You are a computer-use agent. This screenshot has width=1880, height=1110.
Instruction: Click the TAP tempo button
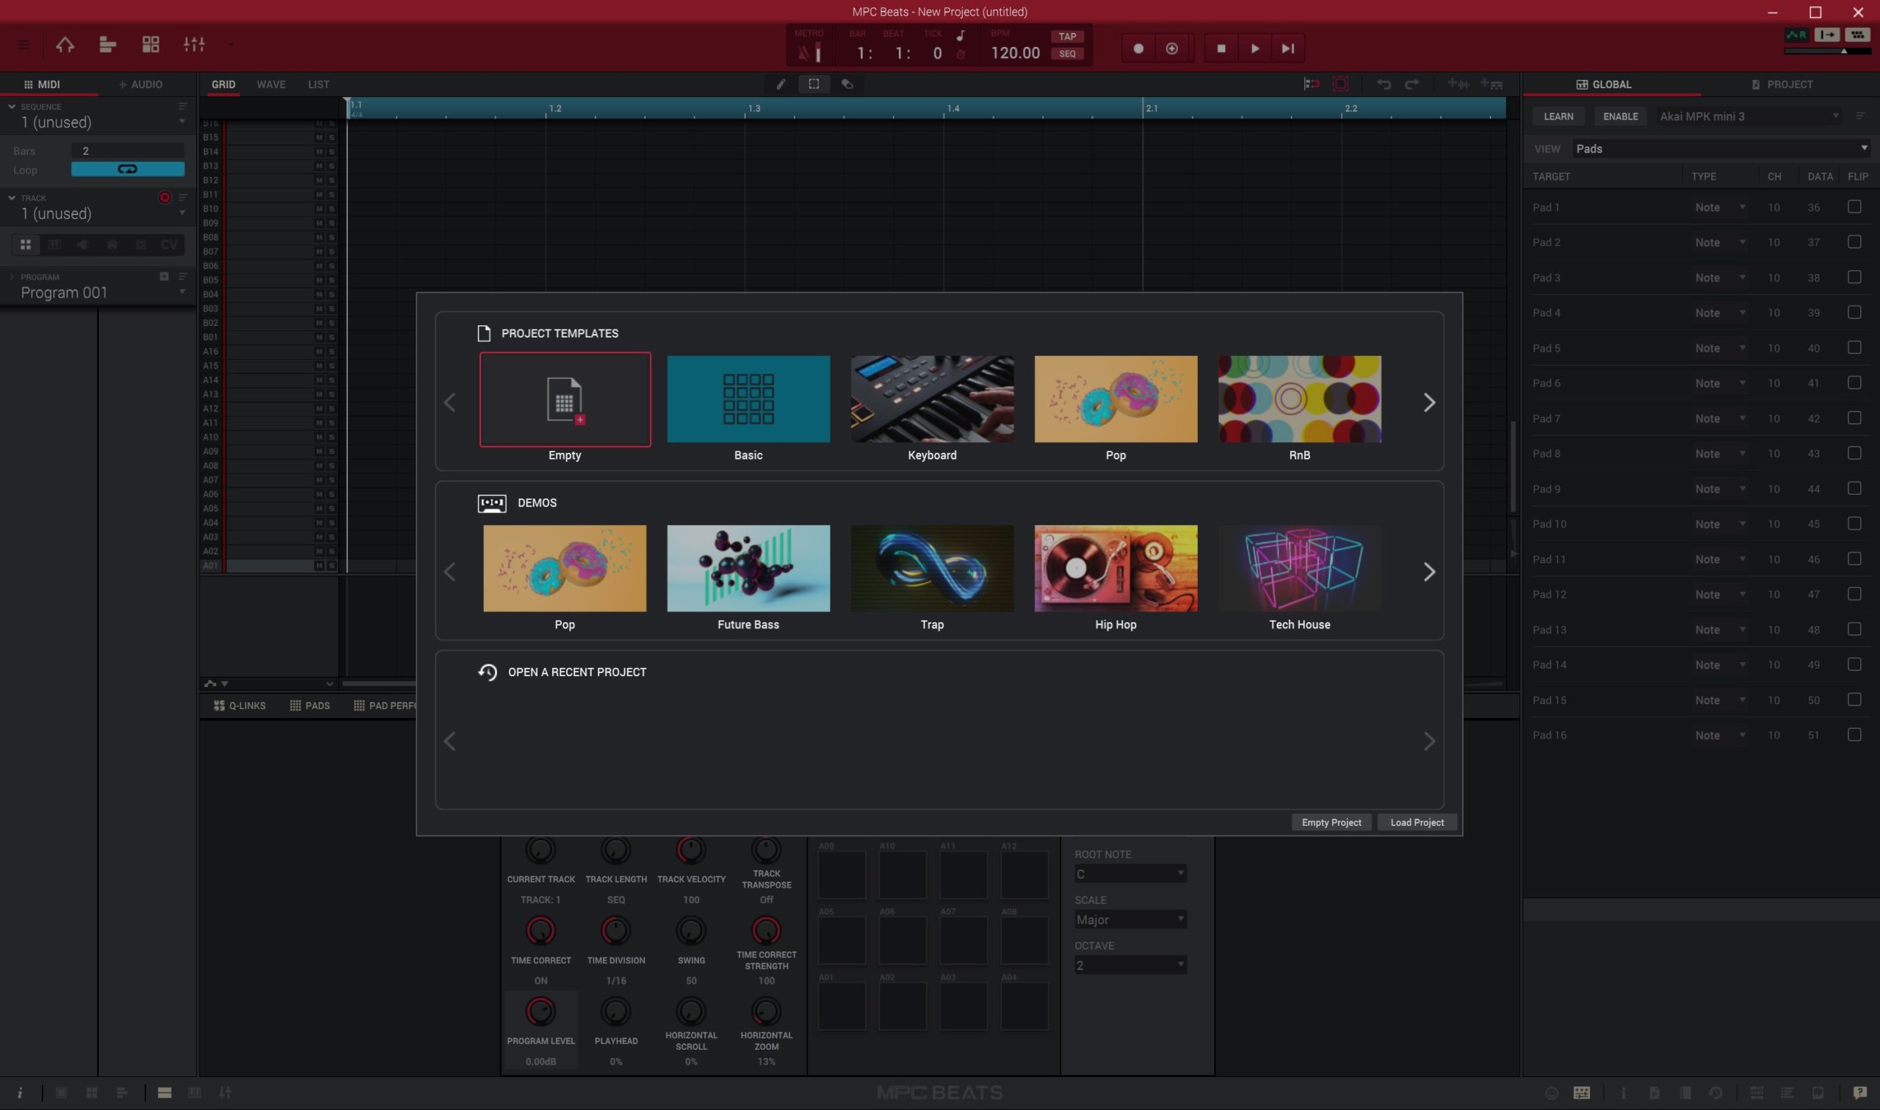click(1067, 36)
